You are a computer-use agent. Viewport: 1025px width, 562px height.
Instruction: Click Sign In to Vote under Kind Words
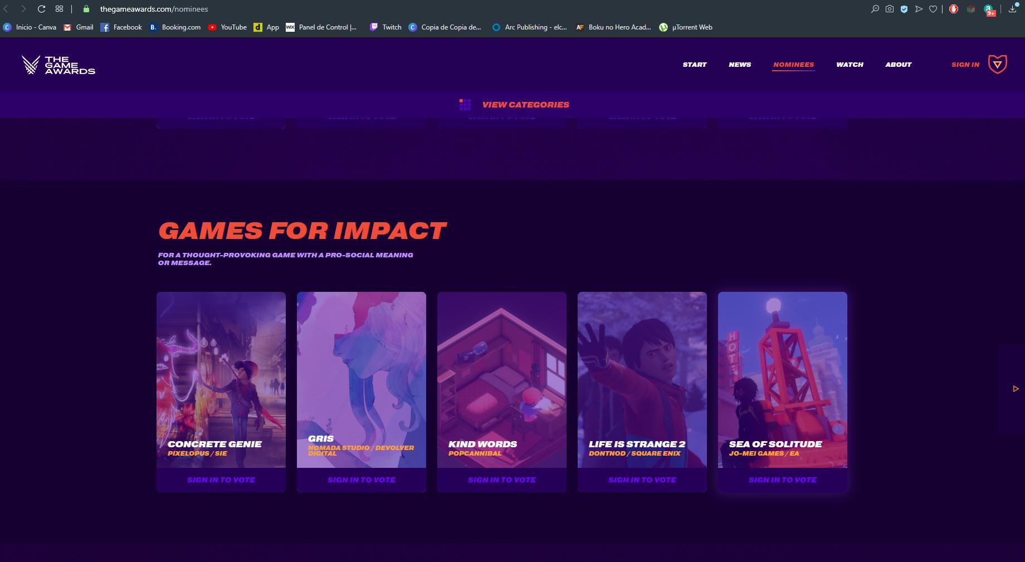click(x=502, y=480)
